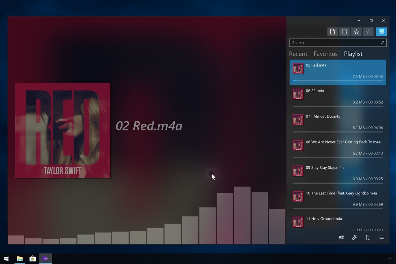Screen dimensions: 396x264
Task: Close the media player window
Action: tap(383, 21)
